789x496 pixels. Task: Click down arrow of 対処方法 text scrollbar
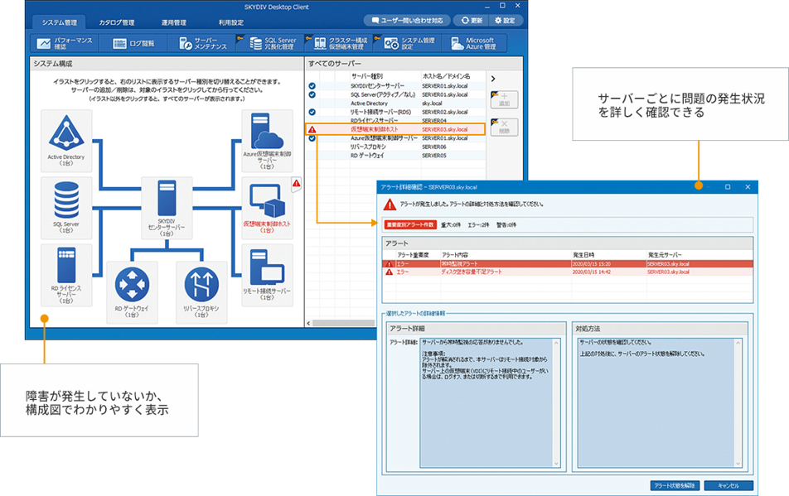[738, 464]
